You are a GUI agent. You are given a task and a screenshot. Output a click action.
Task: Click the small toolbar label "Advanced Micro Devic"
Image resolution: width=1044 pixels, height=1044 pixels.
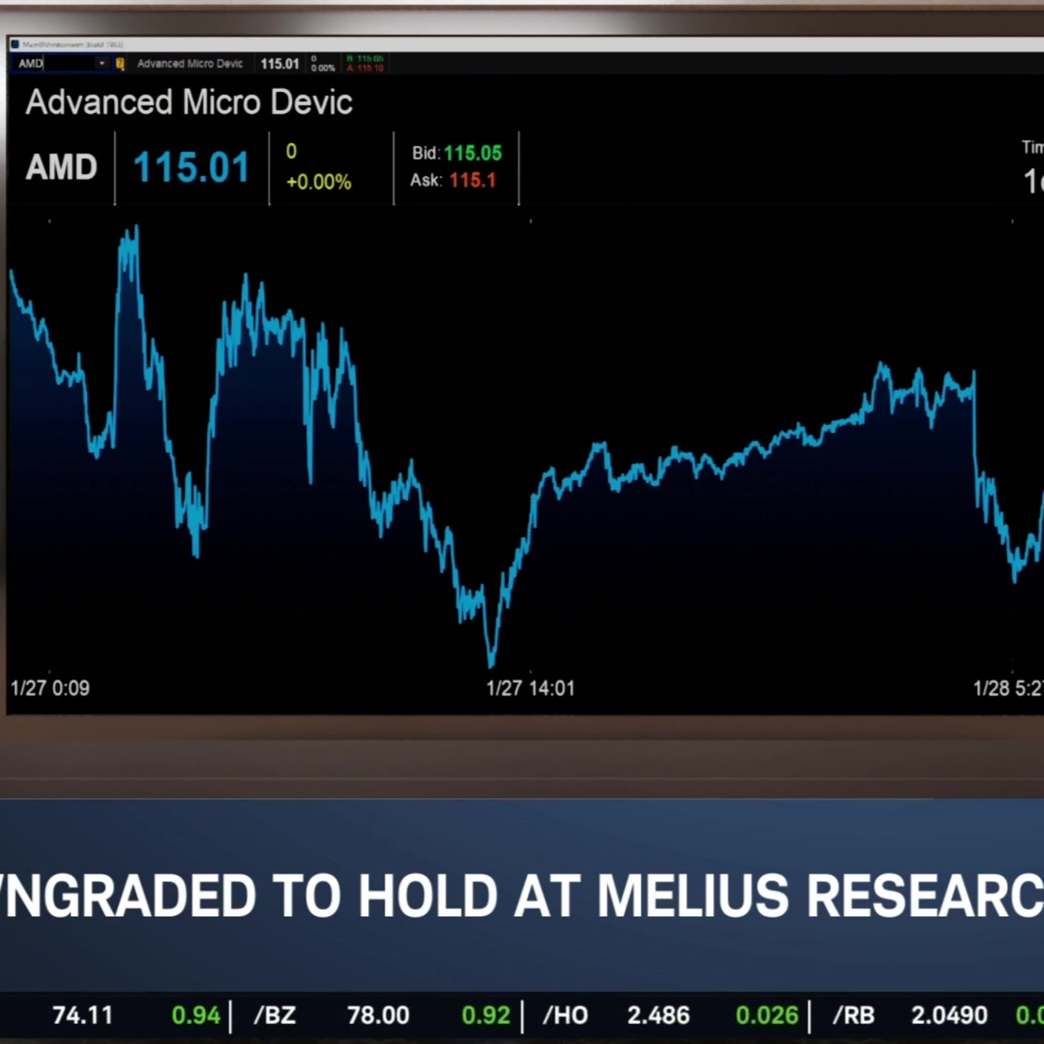coord(190,64)
